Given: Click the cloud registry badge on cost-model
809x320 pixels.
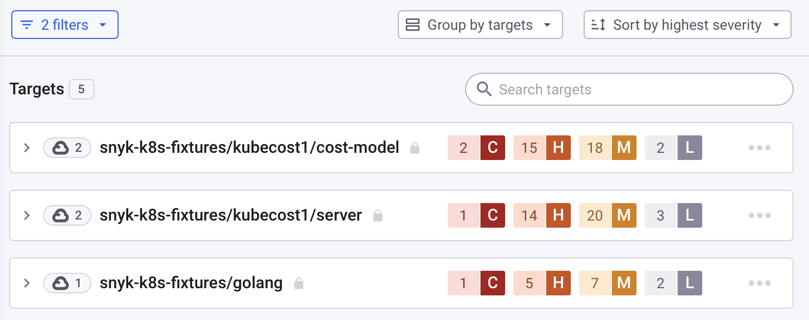Looking at the screenshot, I should 67,148.
